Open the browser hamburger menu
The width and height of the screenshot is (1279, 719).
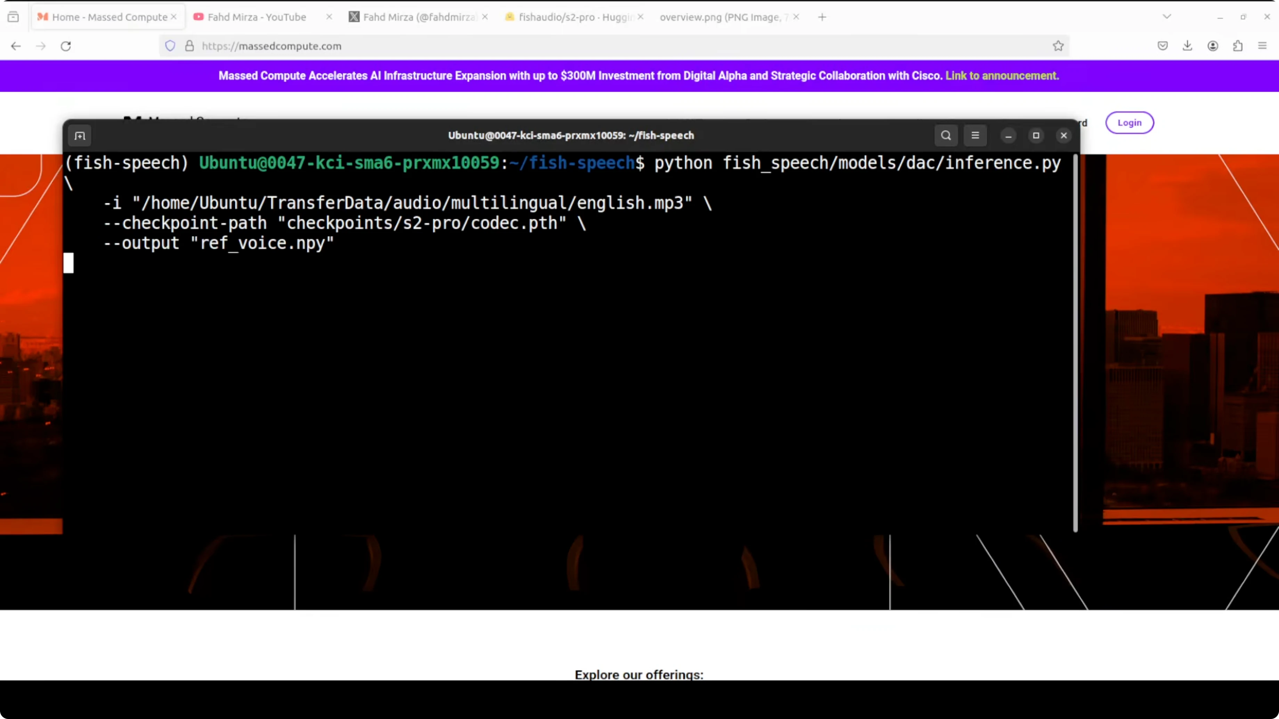click(x=1262, y=46)
